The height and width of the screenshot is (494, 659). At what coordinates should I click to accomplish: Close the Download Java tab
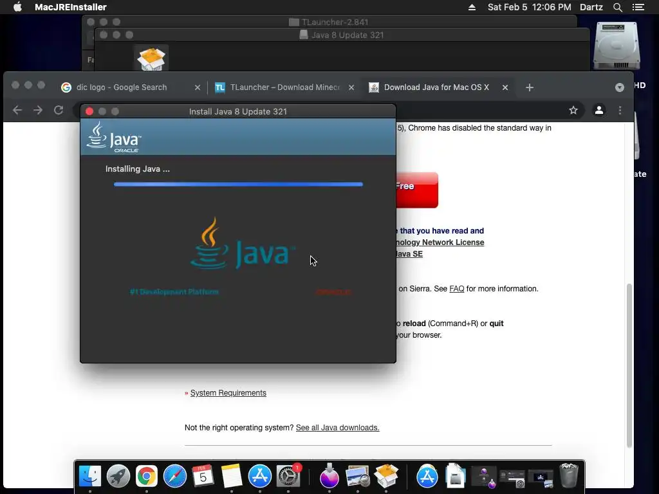point(505,87)
